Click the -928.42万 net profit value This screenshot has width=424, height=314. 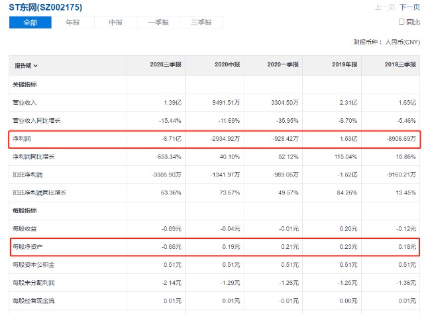click(x=286, y=139)
